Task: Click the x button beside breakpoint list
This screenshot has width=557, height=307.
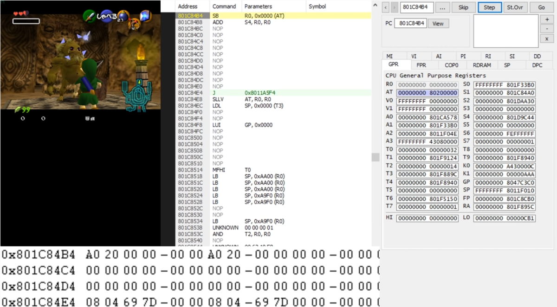Action: 547,38
